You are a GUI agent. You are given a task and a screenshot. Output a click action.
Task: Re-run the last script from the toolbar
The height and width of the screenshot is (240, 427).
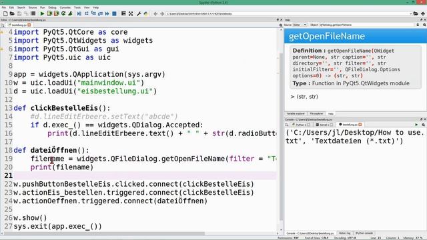(63, 13)
